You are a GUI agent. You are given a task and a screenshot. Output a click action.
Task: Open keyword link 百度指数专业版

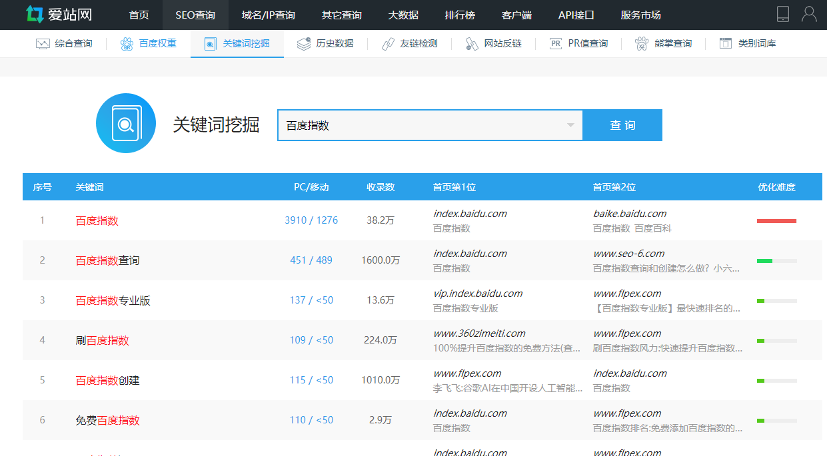(x=113, y=300)
